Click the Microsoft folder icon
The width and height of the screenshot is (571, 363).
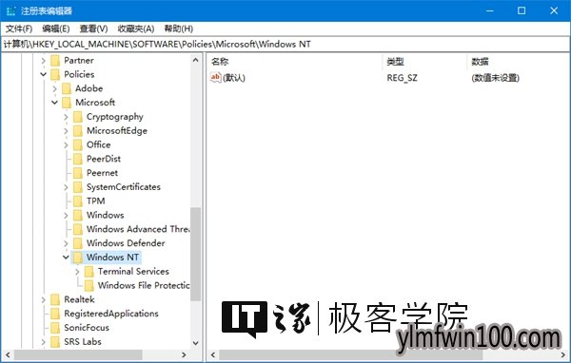click(67, 103)
